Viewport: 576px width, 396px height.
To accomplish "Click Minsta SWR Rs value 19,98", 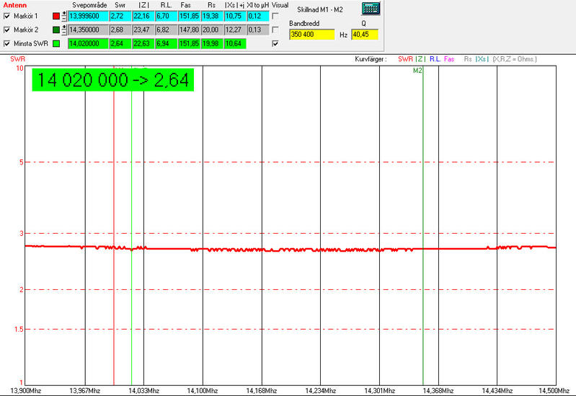I will pos(212,43).
